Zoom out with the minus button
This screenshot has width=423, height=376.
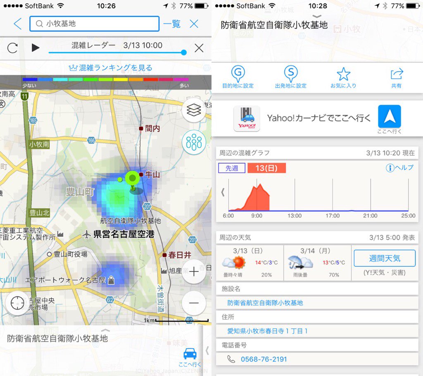(194, 303)
